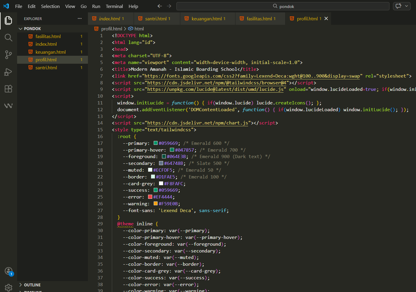
Task: Close the profil.html tab
Action: pos(326,19)
